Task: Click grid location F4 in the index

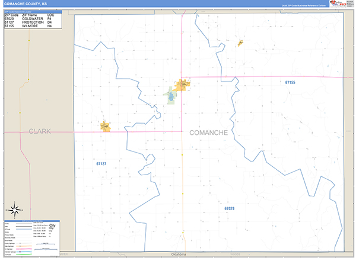Action: [x=49, y=19]
